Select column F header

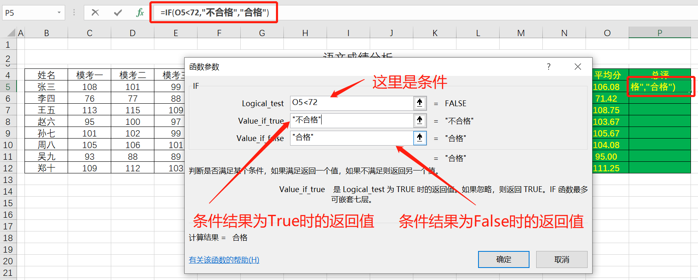[219, 33]
